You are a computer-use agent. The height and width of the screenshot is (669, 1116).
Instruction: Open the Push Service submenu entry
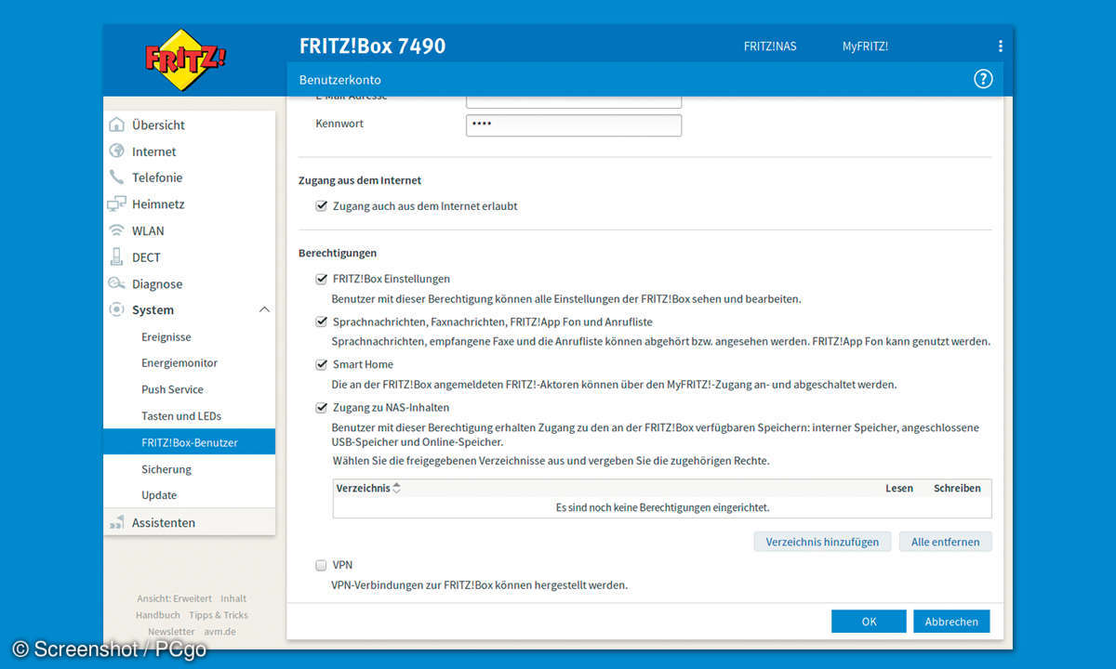172,389
